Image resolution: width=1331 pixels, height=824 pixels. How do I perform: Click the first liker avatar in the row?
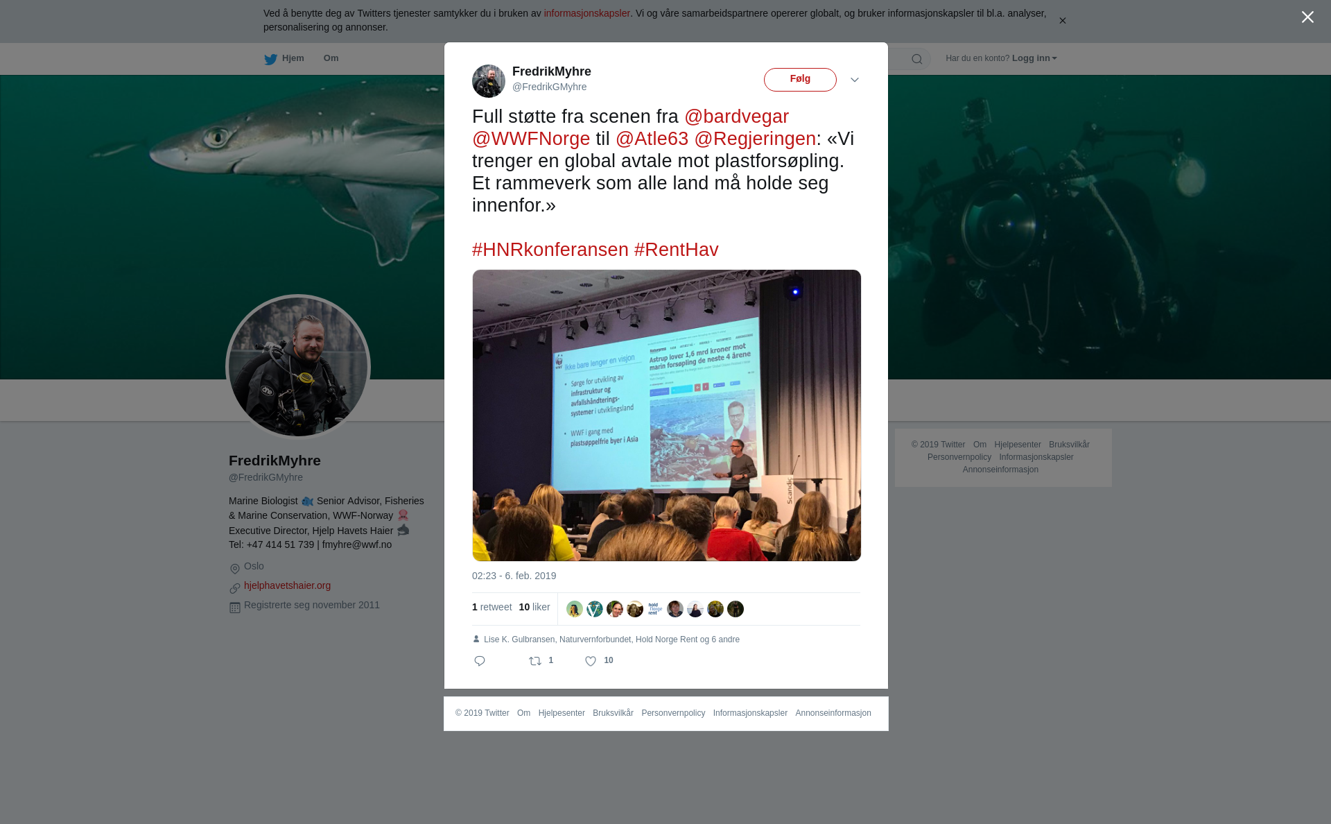click(x=575, y=609)
